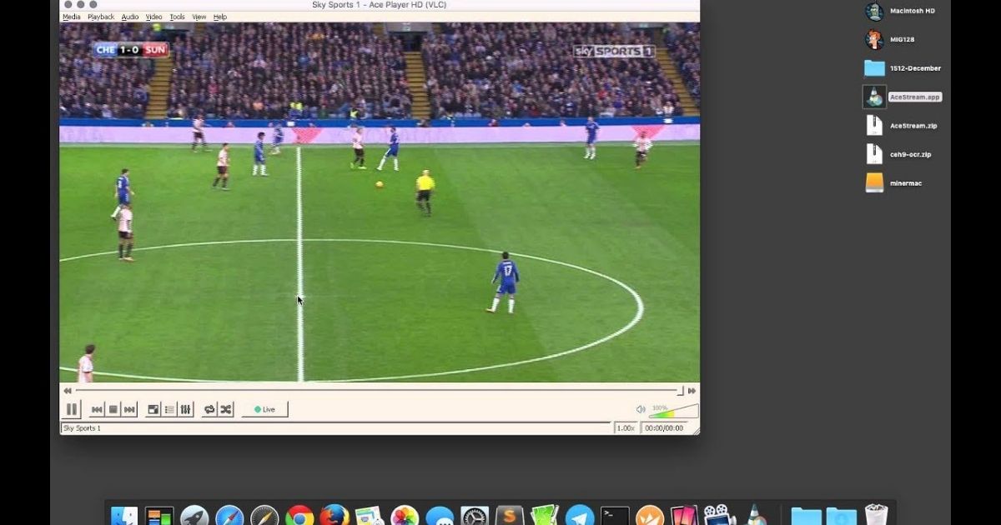Viewport: 1001px width, 525px height.
Task: Open the Playback menu
Action: 100,16
